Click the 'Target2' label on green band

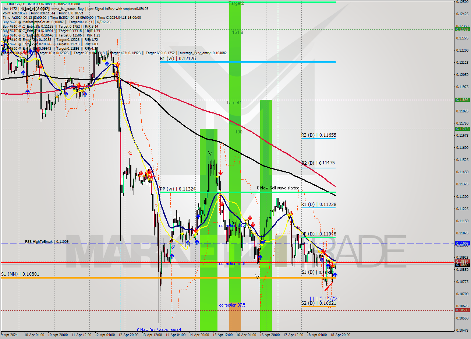pyautogui.click(x=236, y=3)
